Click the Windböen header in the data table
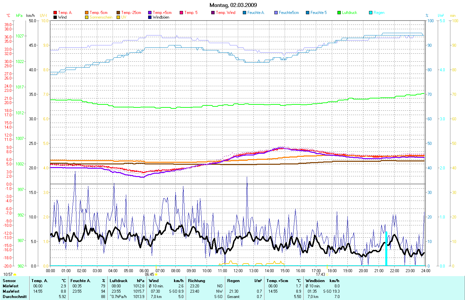The height and width of the screenshot is (300, 465). [315, 281]
